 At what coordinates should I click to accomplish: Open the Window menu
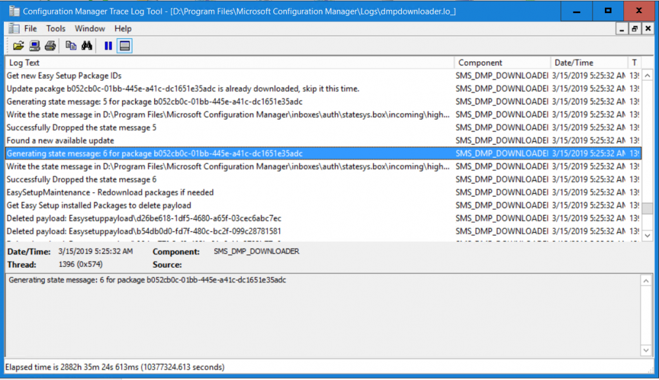click(x=90, y=28)
